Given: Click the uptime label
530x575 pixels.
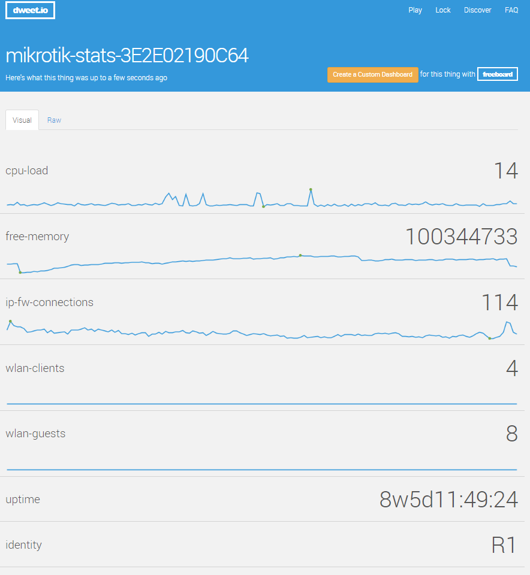Looking at the screenshot, I should tap(23, 500).
